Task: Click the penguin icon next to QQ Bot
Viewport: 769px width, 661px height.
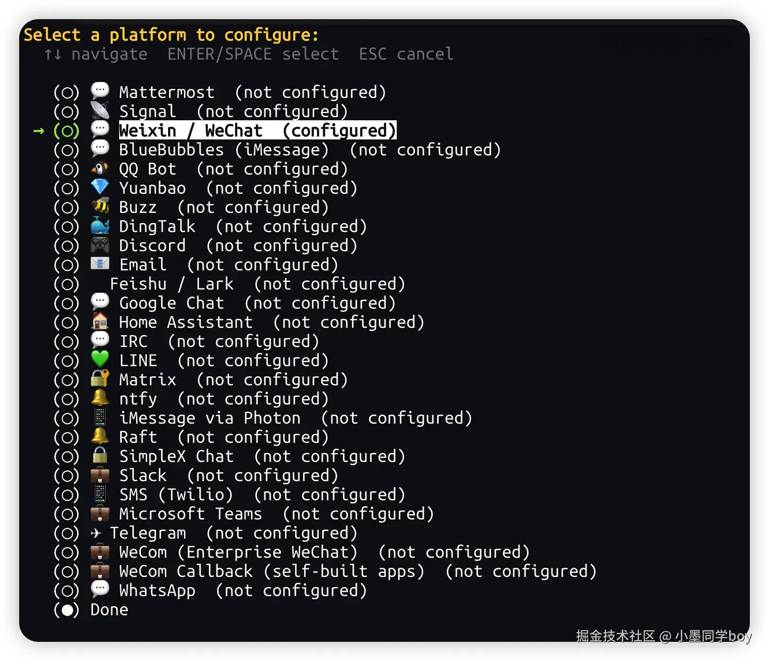Action: pos(100,169)
